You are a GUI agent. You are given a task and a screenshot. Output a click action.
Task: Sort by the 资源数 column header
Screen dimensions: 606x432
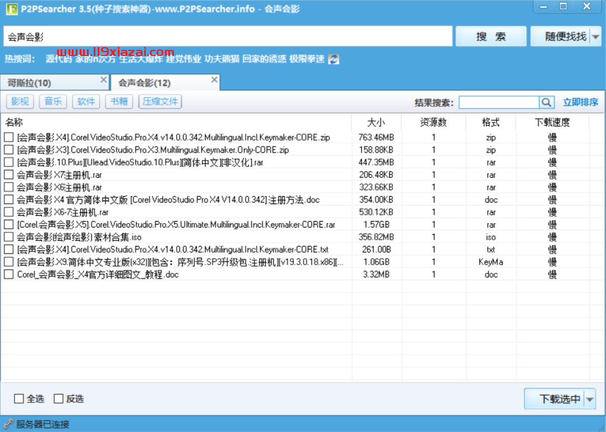point(434,122)
